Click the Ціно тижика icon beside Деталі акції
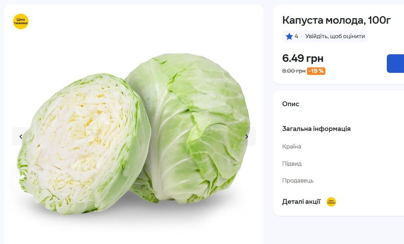 (x=330, y=202)
